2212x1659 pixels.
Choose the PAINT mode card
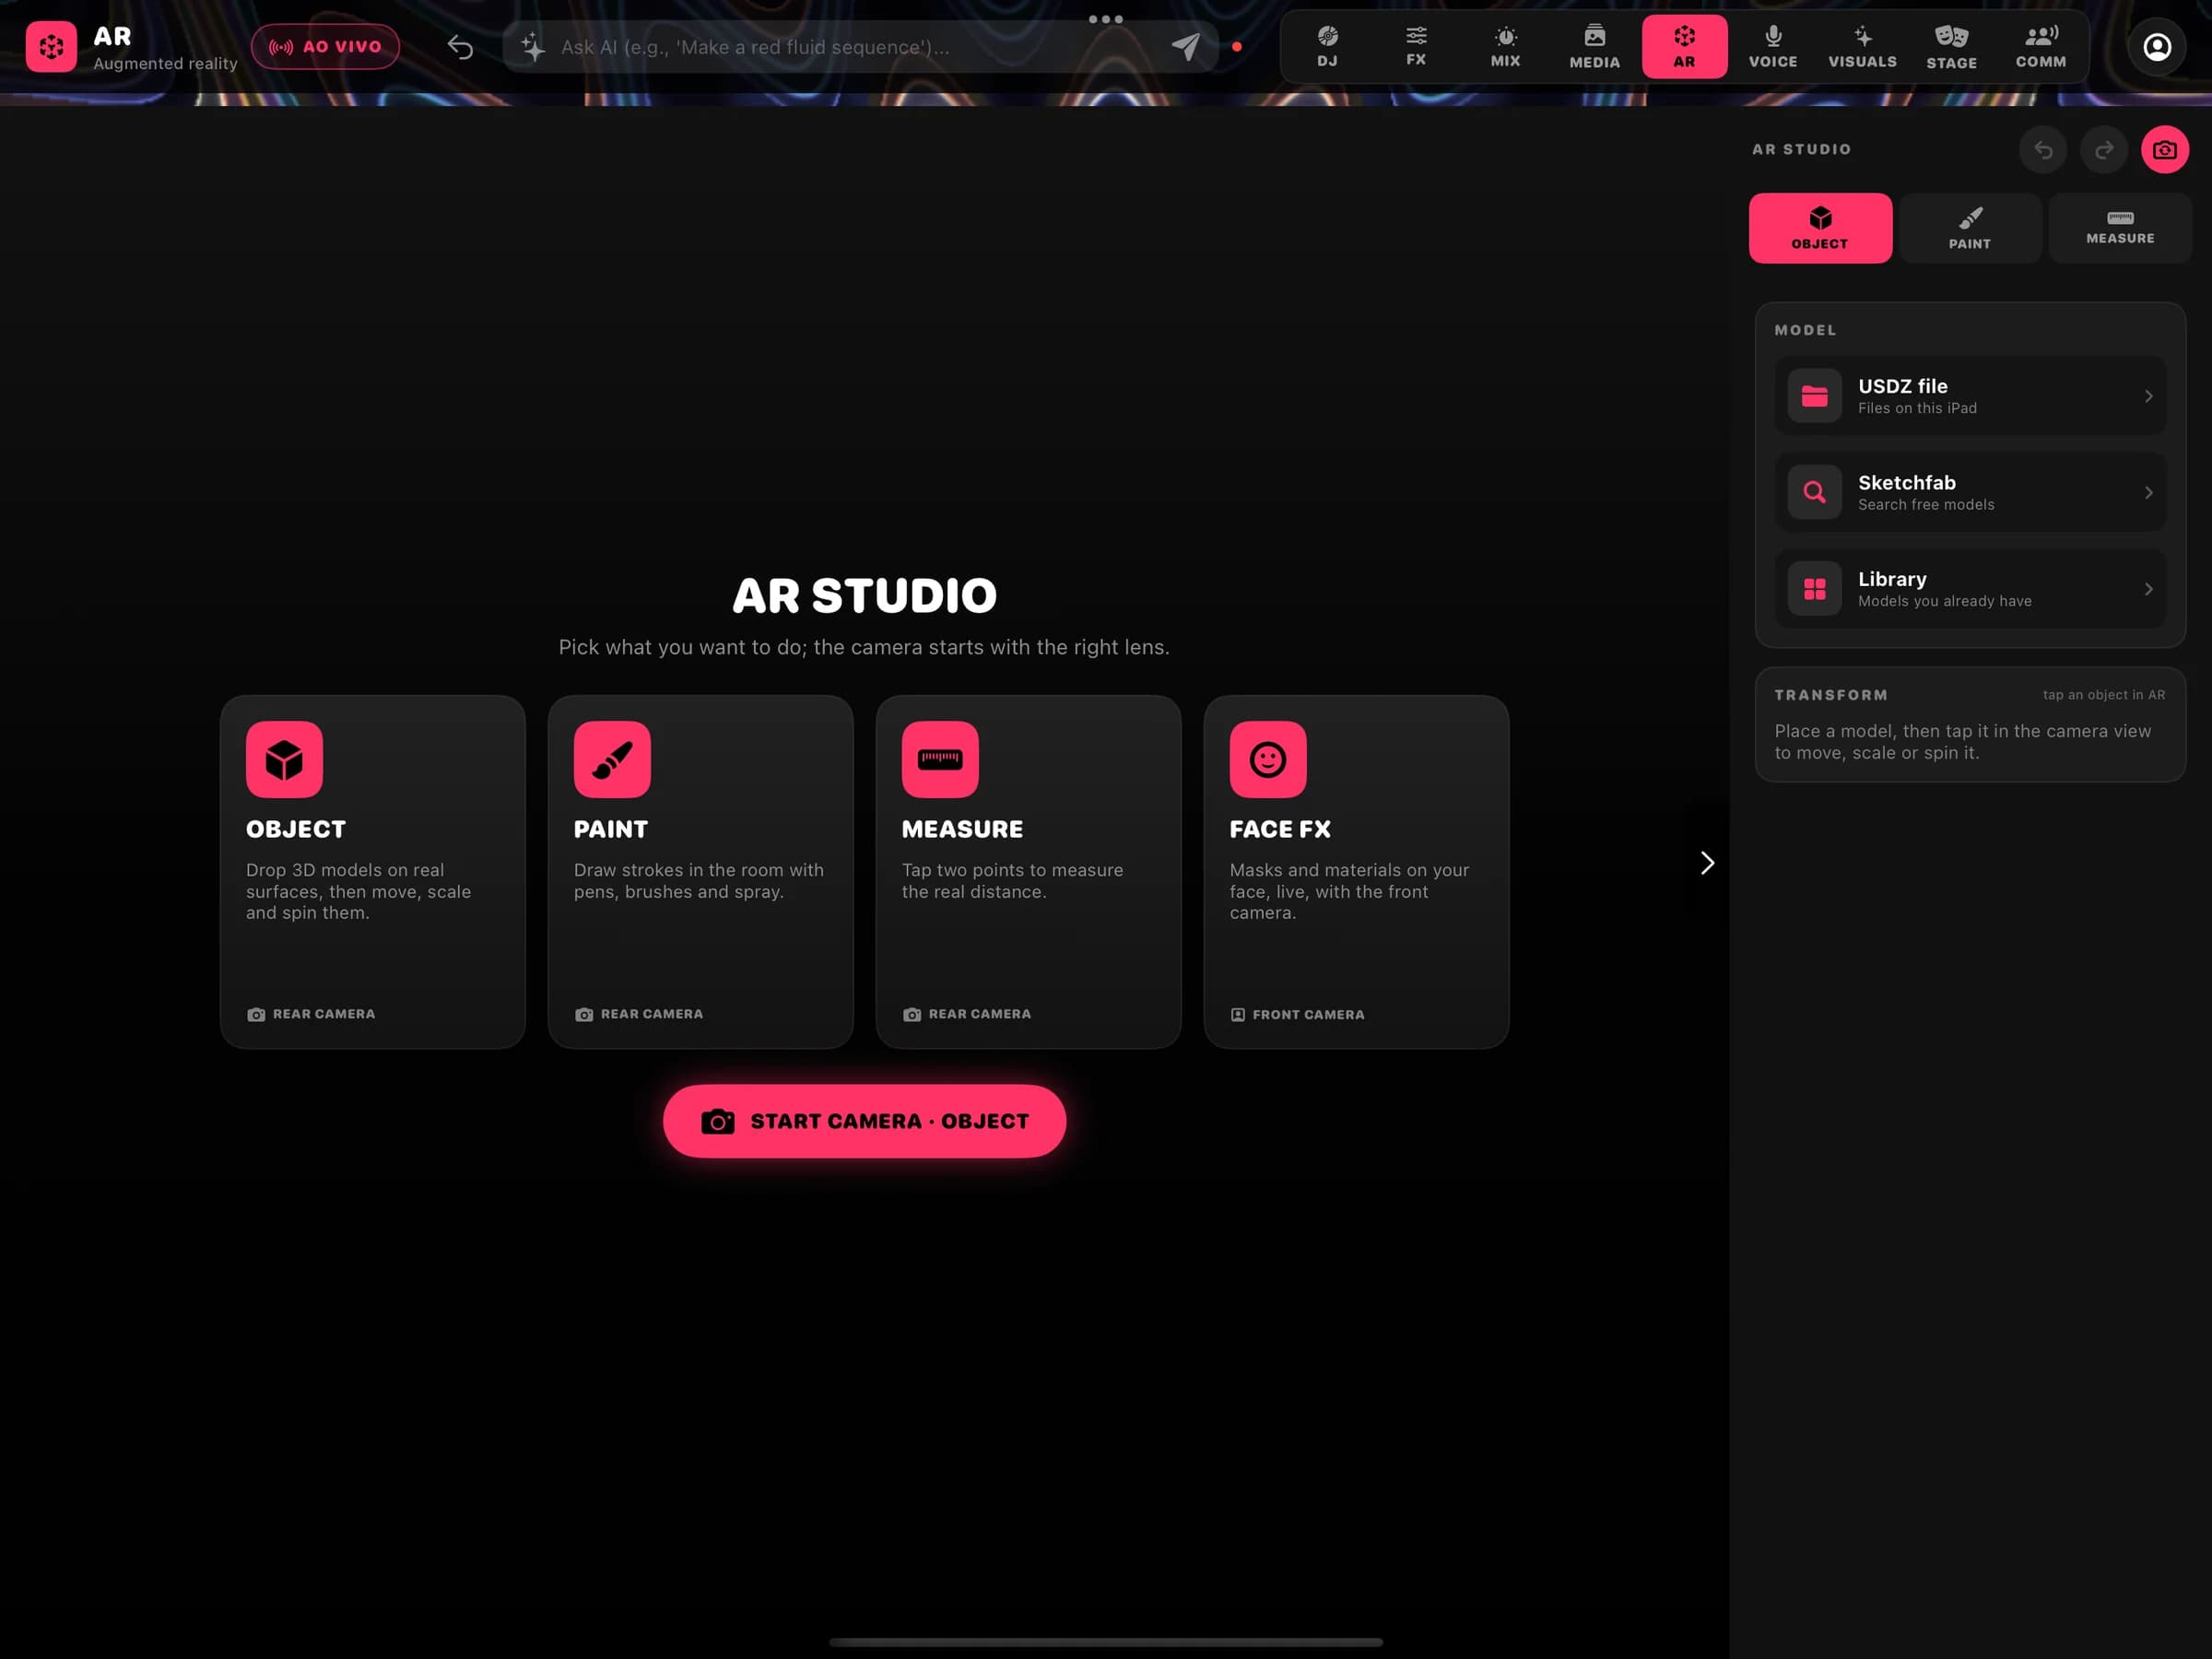pyautogui.click(x=701, y=872)
